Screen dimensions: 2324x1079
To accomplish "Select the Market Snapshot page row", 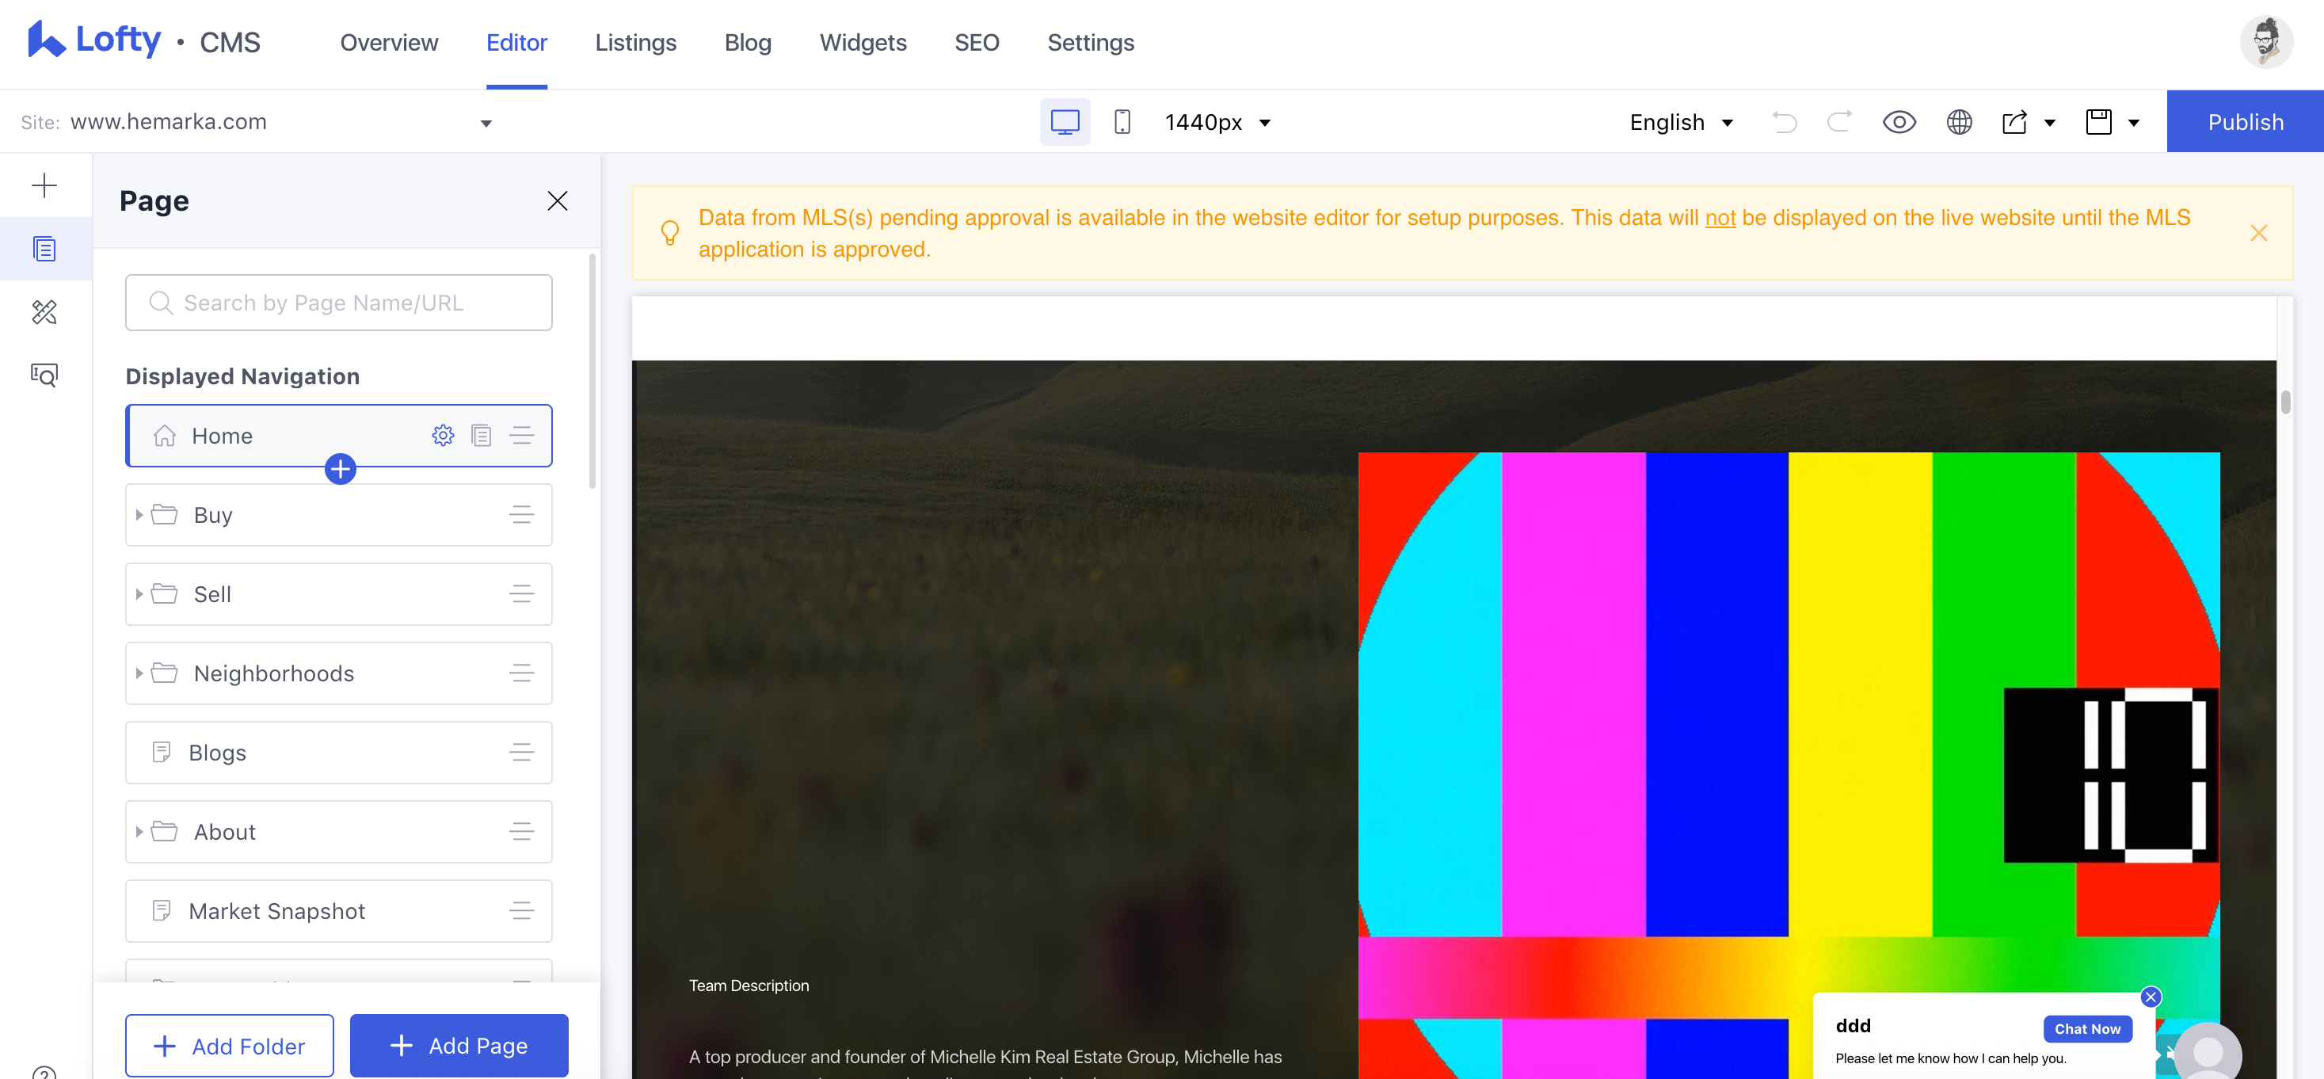I will coord(338,911).
